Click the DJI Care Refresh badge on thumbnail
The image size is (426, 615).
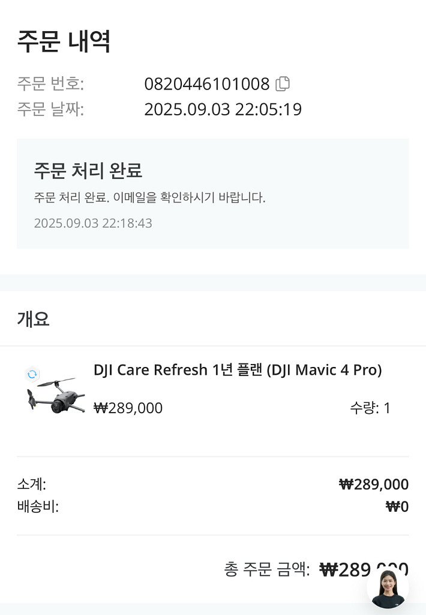31,372
